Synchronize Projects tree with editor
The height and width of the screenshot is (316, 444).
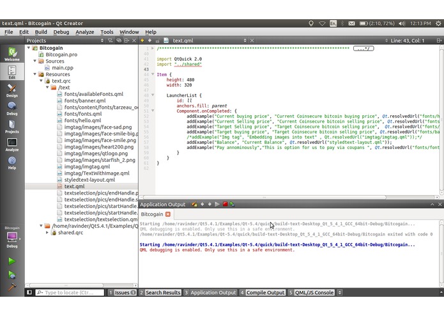pos(119,40)
